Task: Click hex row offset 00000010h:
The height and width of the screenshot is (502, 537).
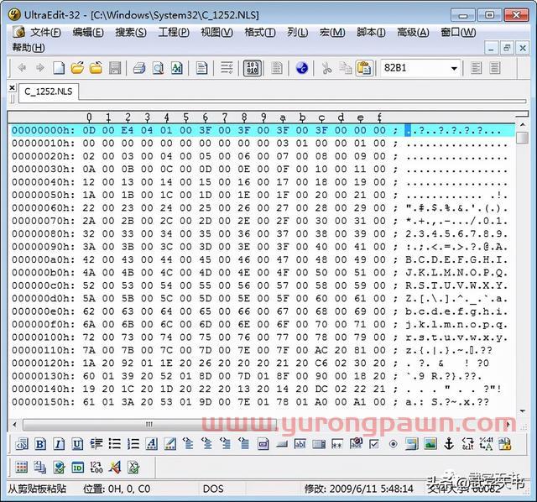Action: (x=43, y=144)
